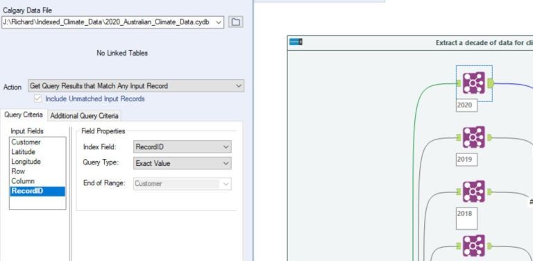533x261 pixels.
Task: Click output anchor of 2018 Calgary Join
Action: tap(489, 192)
